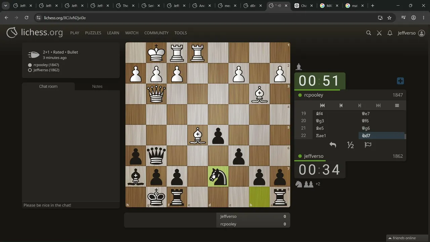The image size is (430, 242).
Task: Select the black queen on g6
Action: pos(156,156)
